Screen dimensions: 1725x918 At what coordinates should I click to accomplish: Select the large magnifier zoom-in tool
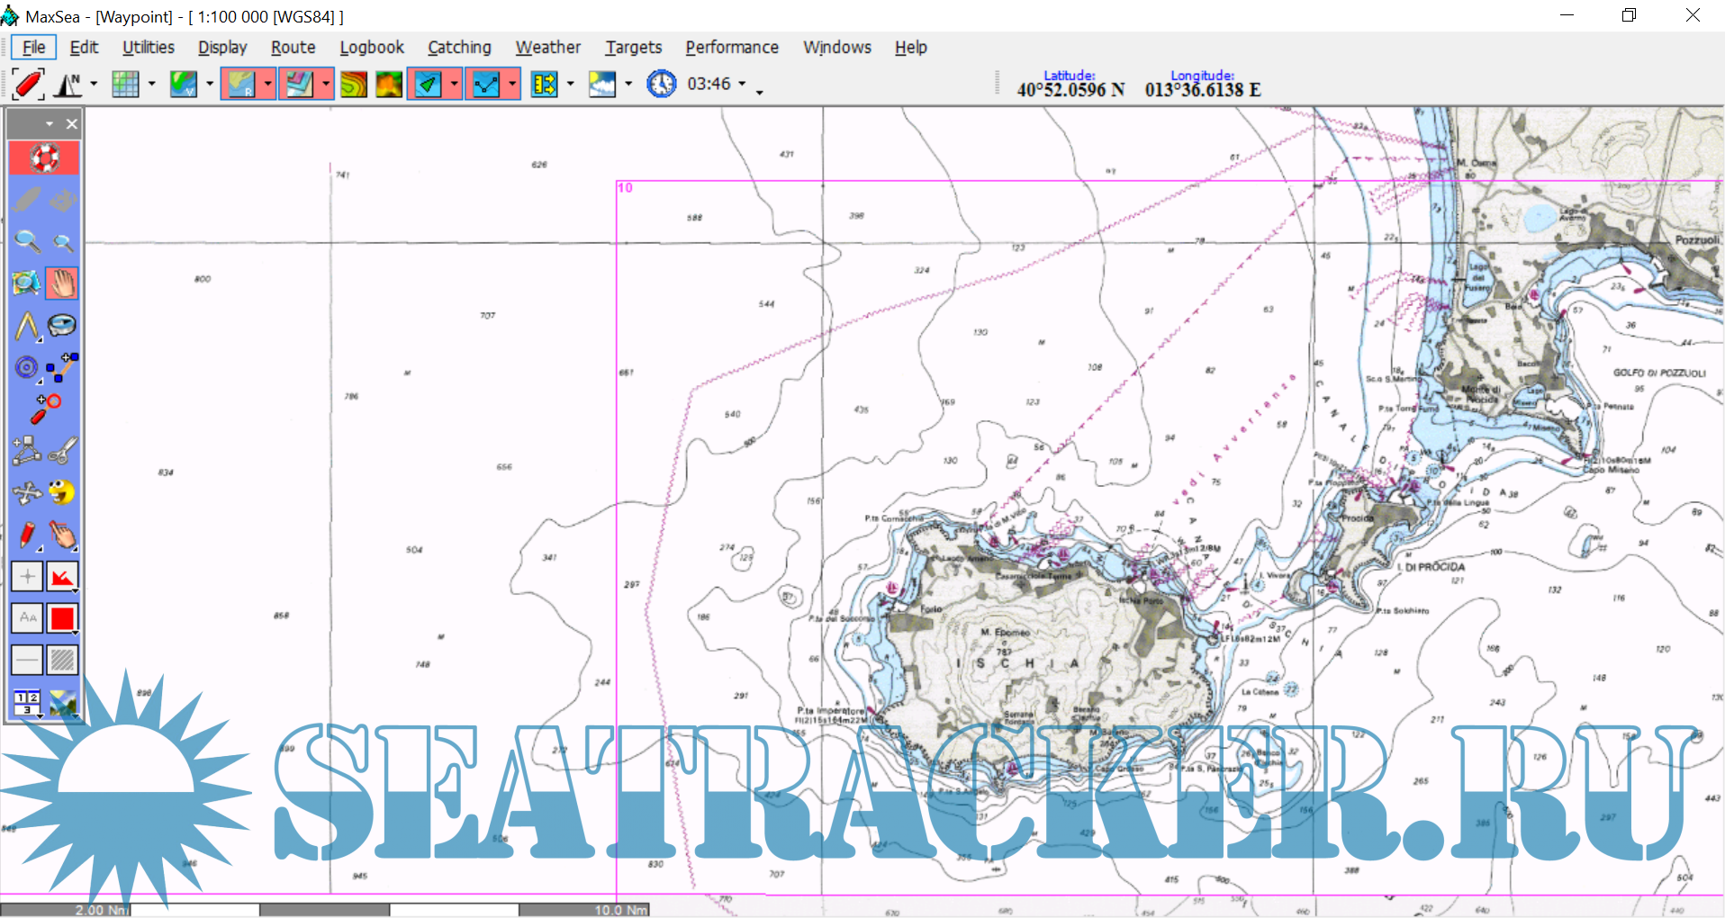click(x=27, y=241)
